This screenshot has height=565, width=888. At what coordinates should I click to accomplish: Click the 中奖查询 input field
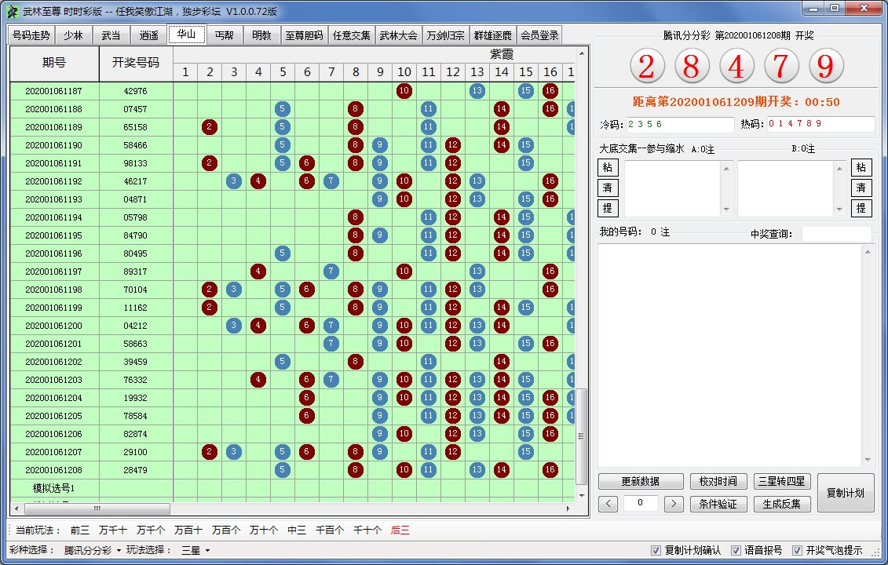coord(836,234)
